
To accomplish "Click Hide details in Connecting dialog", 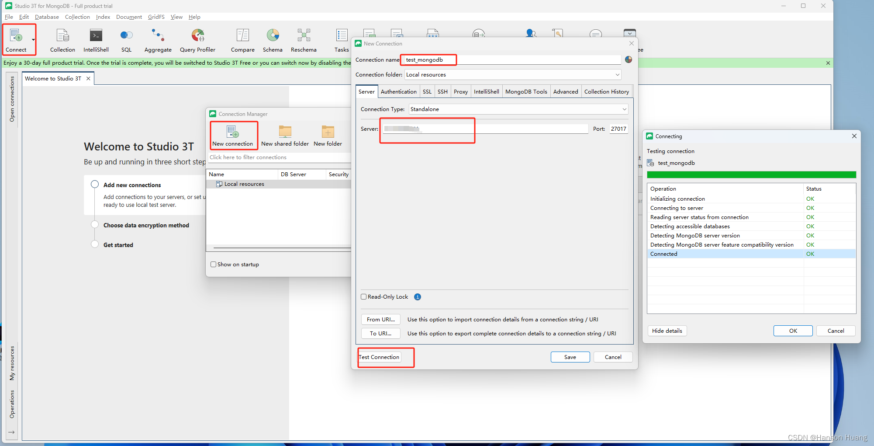I will [667, 331].
